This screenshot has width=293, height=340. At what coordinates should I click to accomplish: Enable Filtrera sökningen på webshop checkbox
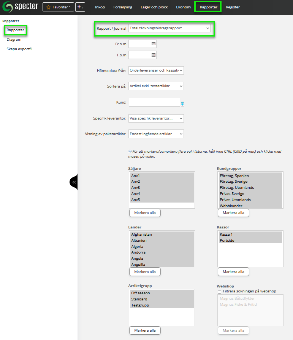click(219, 292)
